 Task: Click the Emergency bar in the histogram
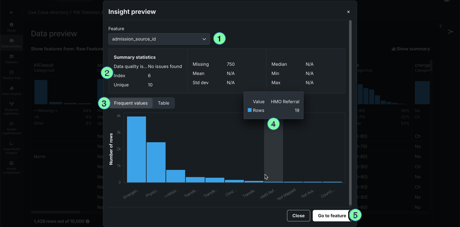point(136,149)
